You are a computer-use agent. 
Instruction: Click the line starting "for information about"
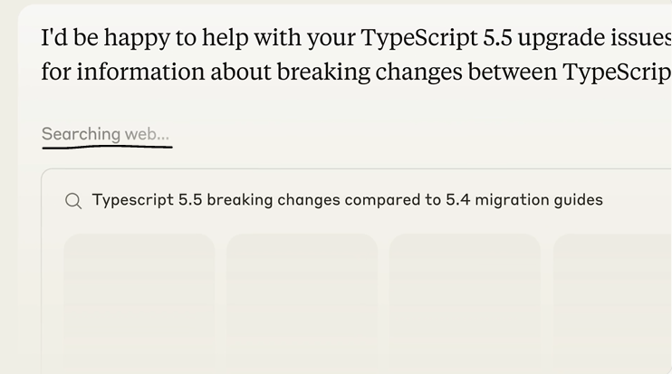[x=357, y=72]
